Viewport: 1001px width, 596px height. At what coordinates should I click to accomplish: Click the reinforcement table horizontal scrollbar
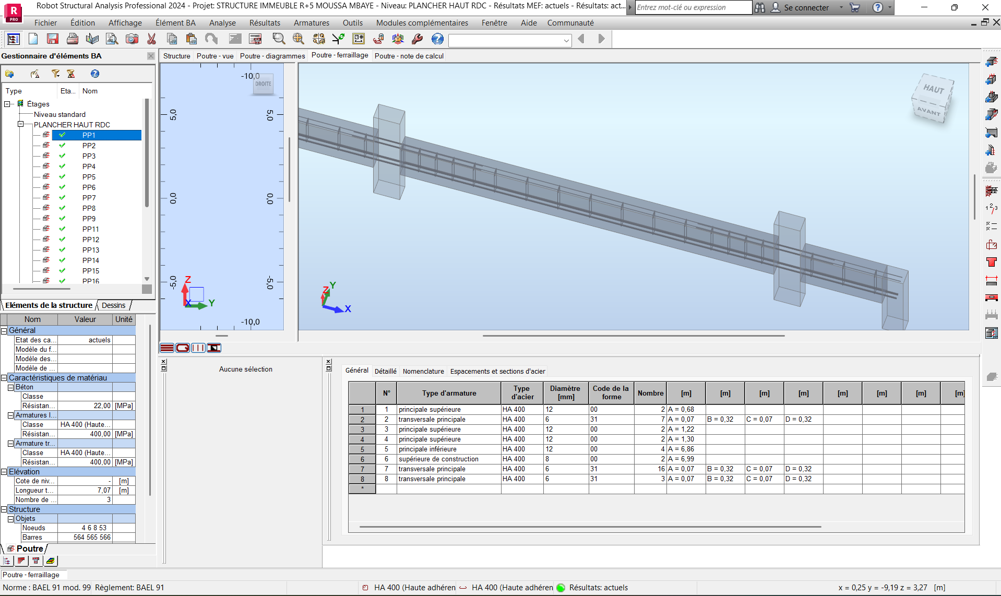pos(590,527)
